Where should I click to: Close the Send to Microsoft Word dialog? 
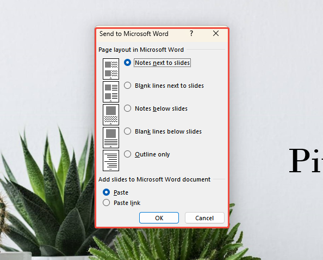[216, 33]
